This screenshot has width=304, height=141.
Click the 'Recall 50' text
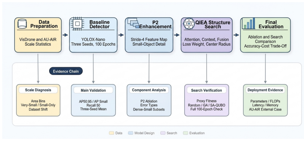(x=93, y=105)
